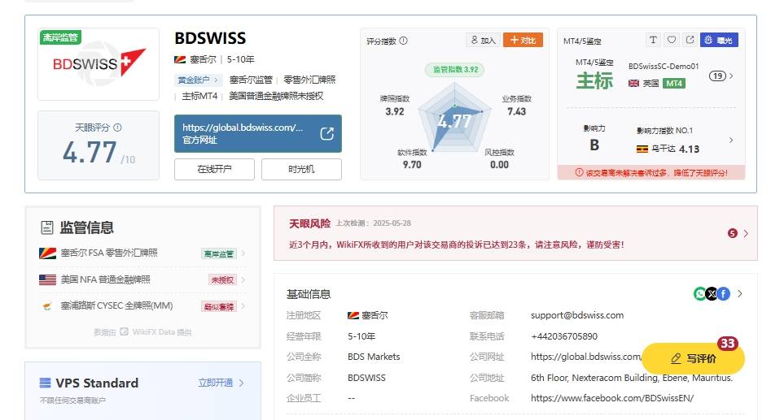Click the Seychelles flag under BDSWISS title
Image resolution: width=771 pixels, height=420 pixels.
click(x=180, y=59)
